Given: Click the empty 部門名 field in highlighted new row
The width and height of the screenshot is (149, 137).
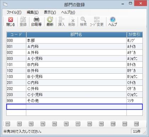Looking at the screenshot, I should (76, 107).
